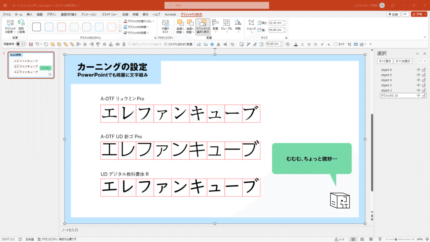Click the crop icon next to the ガイド checkbox

click(x=349, y=44)
